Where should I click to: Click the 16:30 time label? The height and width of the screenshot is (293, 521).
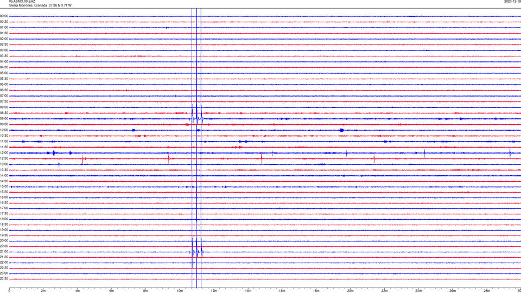4,202
